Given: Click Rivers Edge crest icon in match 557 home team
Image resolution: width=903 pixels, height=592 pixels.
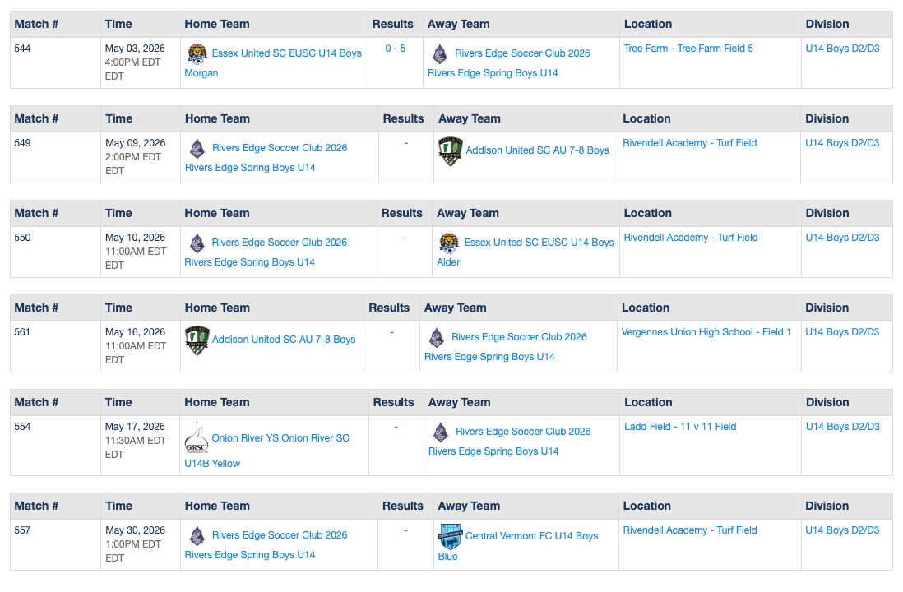Looking at the screenshot, I should [x=197, y=535].
